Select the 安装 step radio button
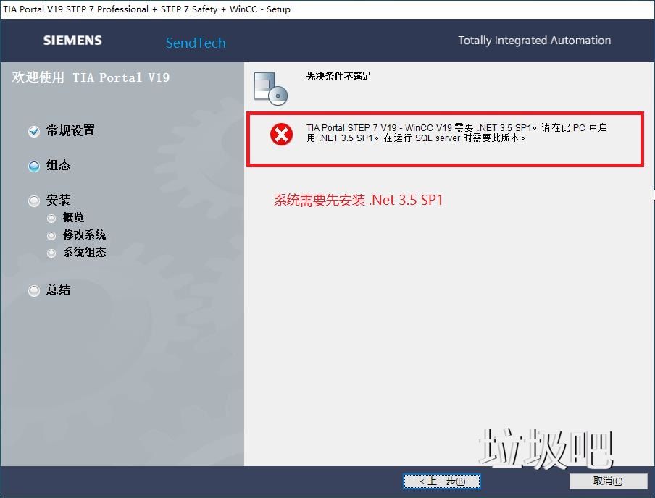 pyautogui.click(x=33, y=200)
